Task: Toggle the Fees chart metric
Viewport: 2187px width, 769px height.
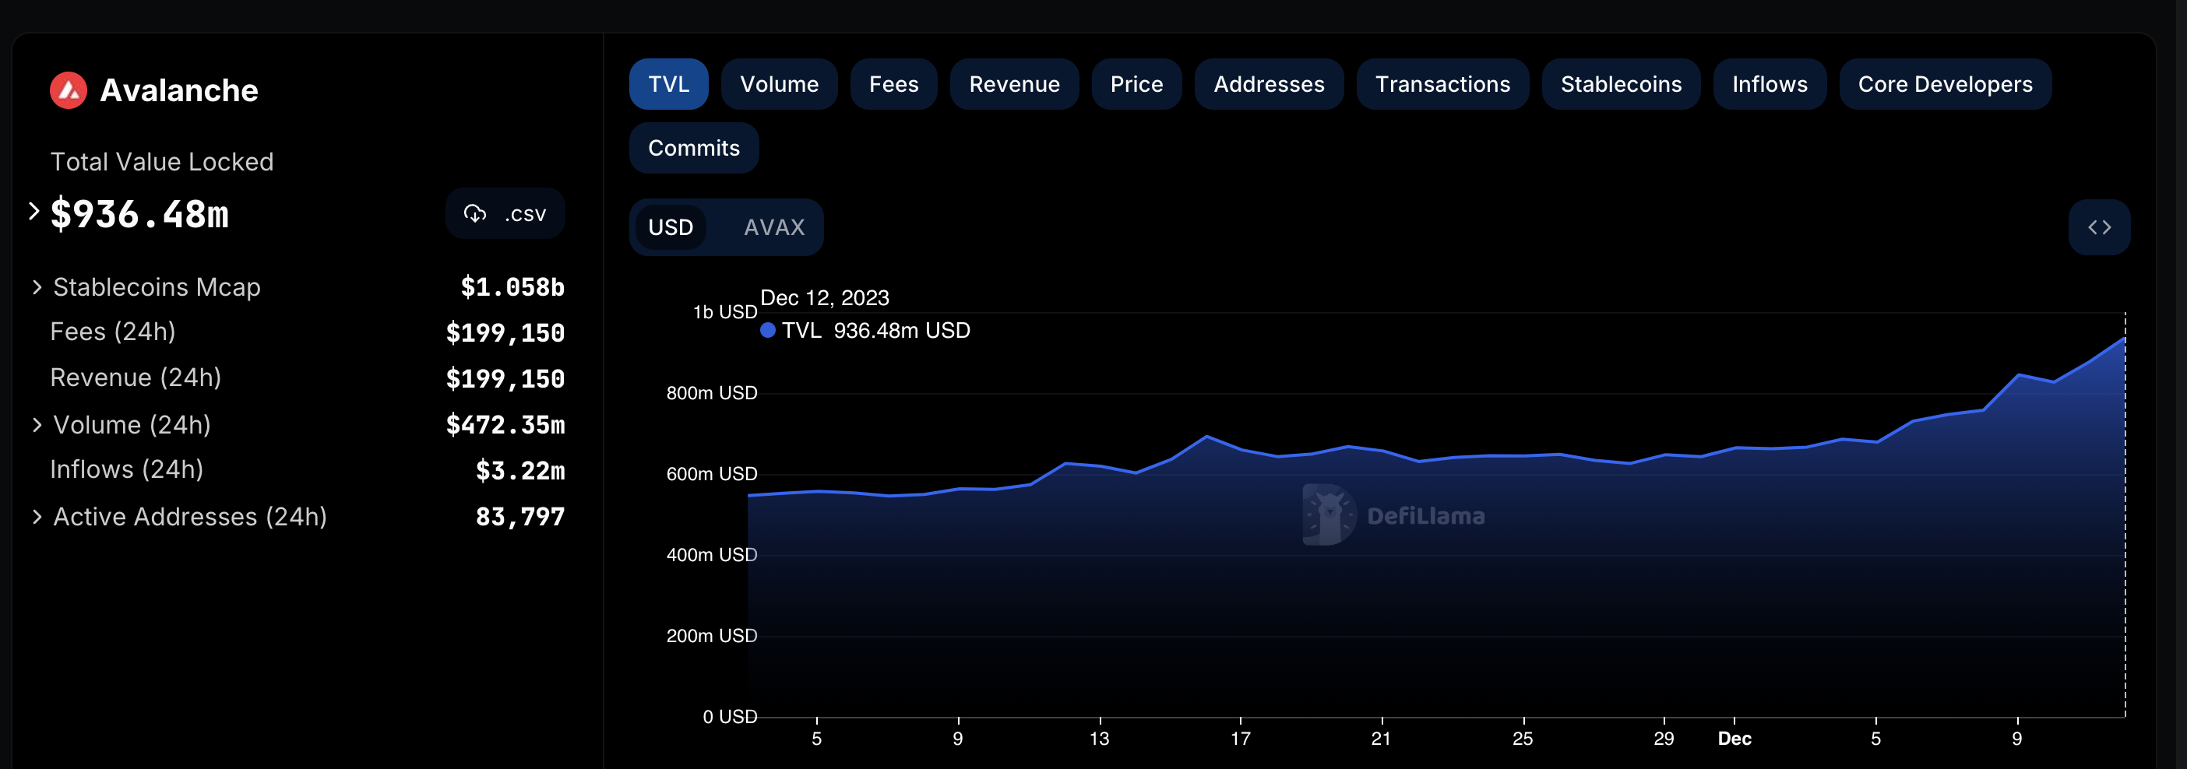Action: pyautogui.click(x=894, y=84)
